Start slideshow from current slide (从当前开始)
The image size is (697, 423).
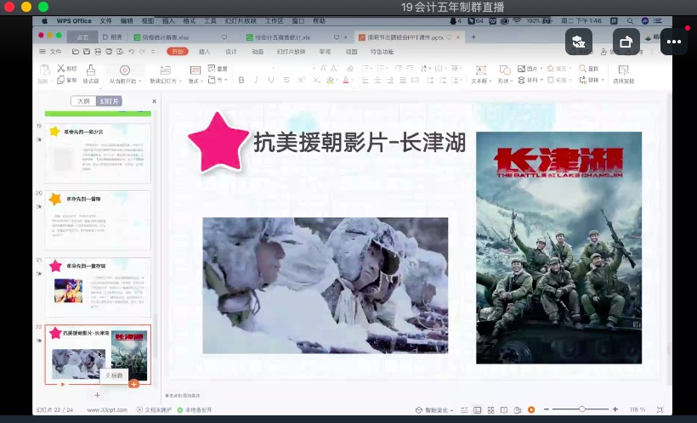[x=124, y=74]
